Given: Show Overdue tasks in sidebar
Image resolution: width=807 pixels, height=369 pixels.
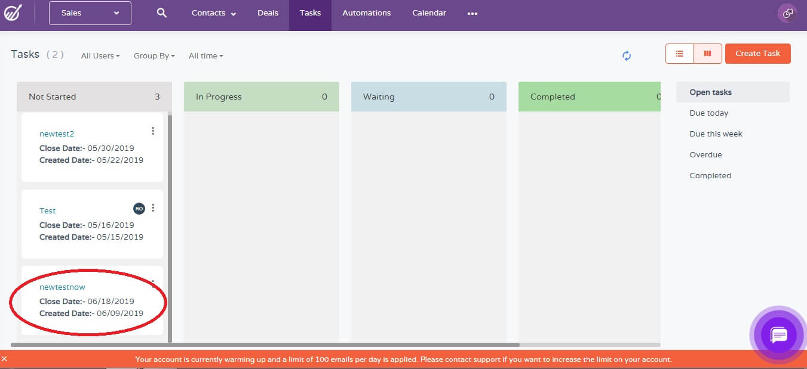Looking at the screenshot, I should 705,154.
